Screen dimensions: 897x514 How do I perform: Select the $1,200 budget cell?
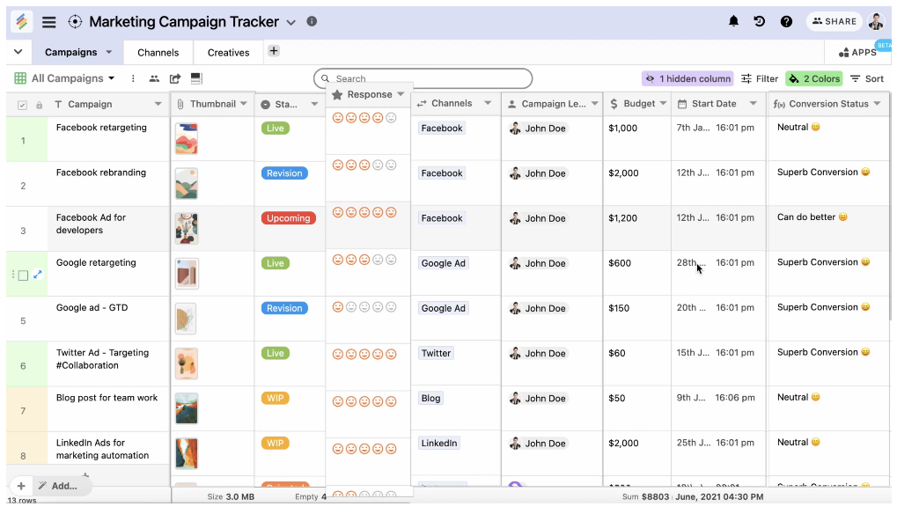tap(636, 229)
